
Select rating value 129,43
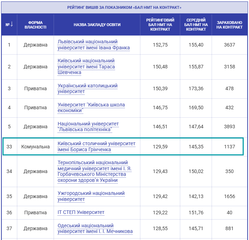coord(160,171)
